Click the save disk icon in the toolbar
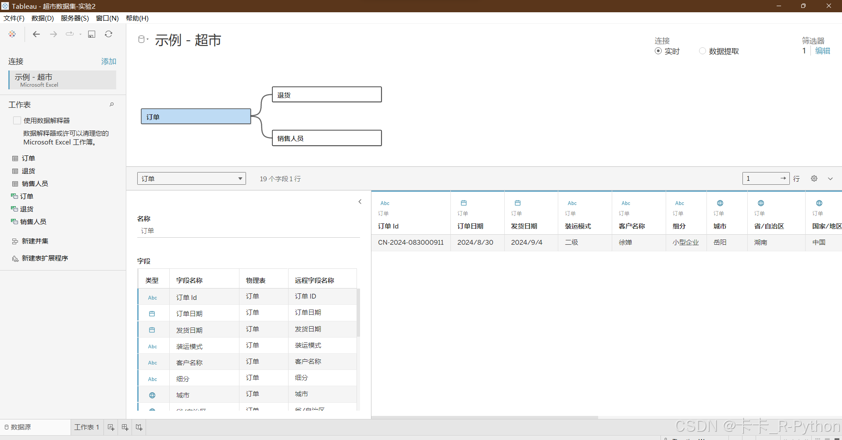Viewport: 842px width, 440px height. coord(92,34)
